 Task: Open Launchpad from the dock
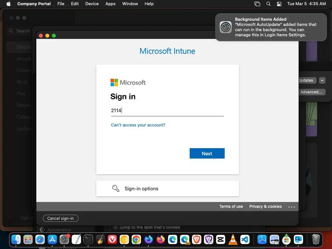click(28, 240)
